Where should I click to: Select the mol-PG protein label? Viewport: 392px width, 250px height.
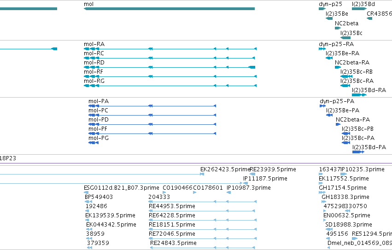click(99, 138)
